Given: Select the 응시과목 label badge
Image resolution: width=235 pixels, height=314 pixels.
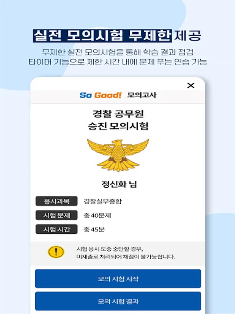Looking at the screenshot, I should point(56,201).
